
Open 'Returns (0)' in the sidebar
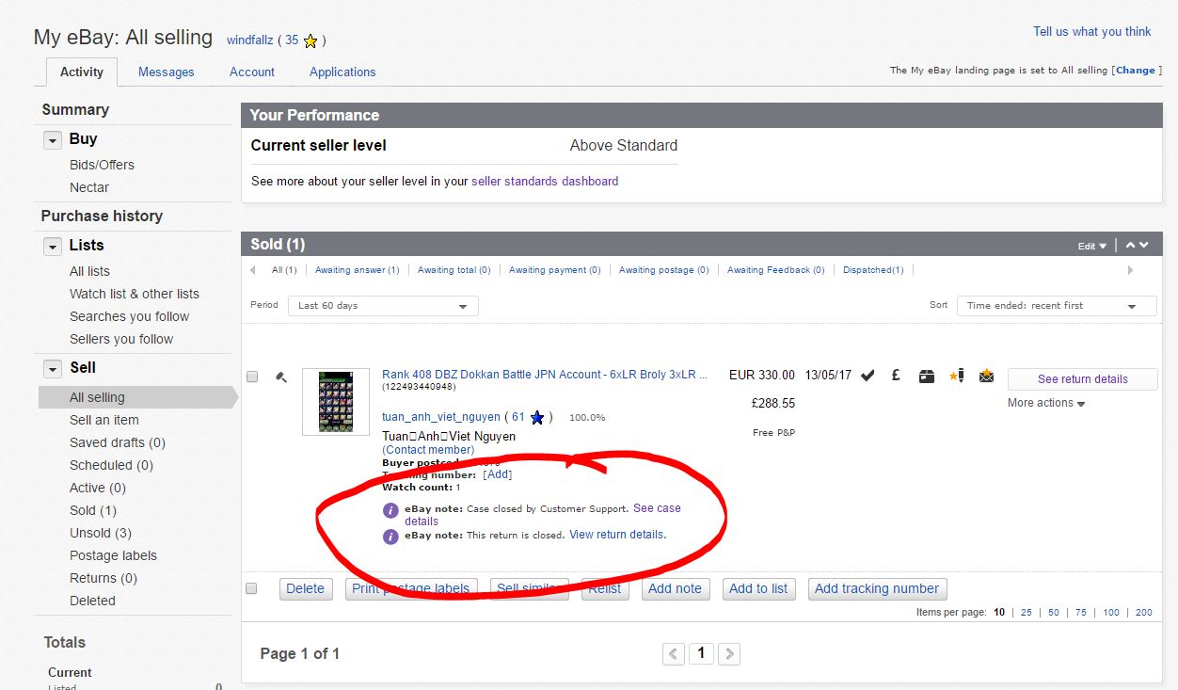coord(103,578)
